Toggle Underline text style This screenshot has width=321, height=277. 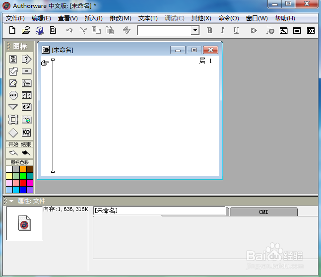coord(236,30)
